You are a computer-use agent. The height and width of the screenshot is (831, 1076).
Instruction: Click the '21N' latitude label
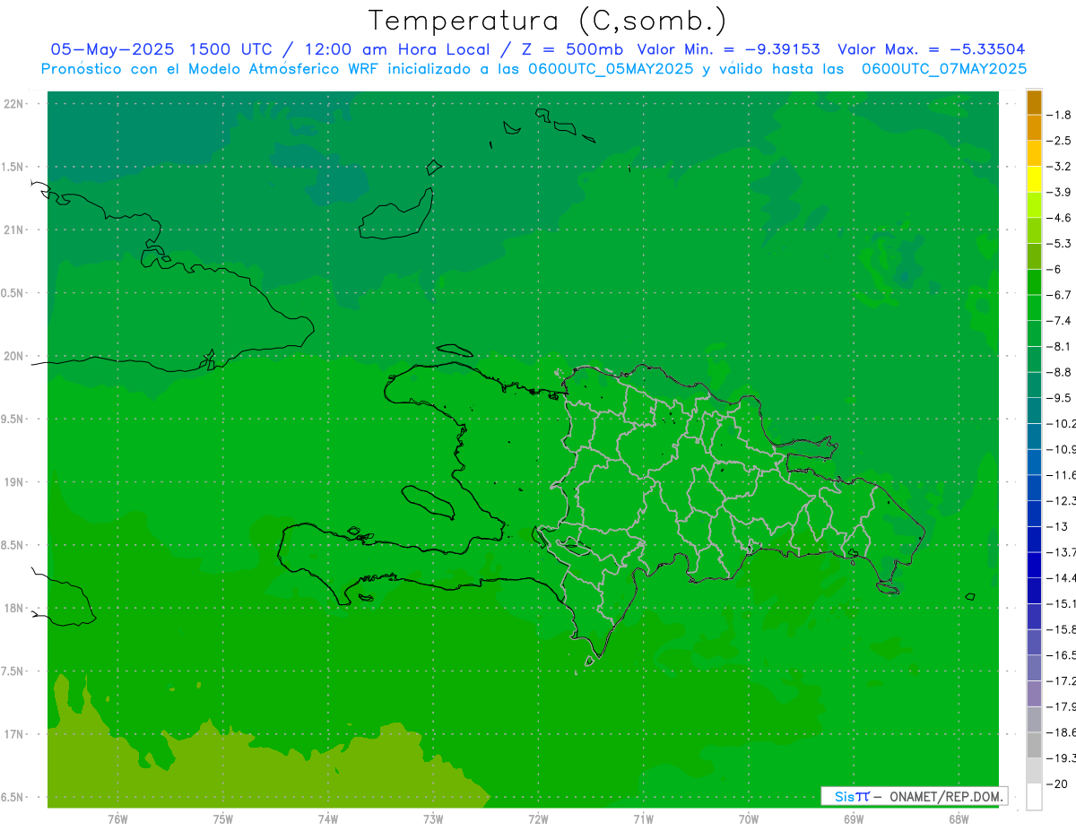point(13,229)
